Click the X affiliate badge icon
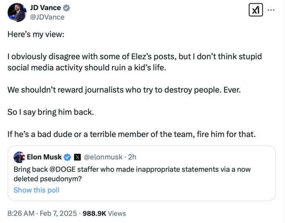 [78, 157]
